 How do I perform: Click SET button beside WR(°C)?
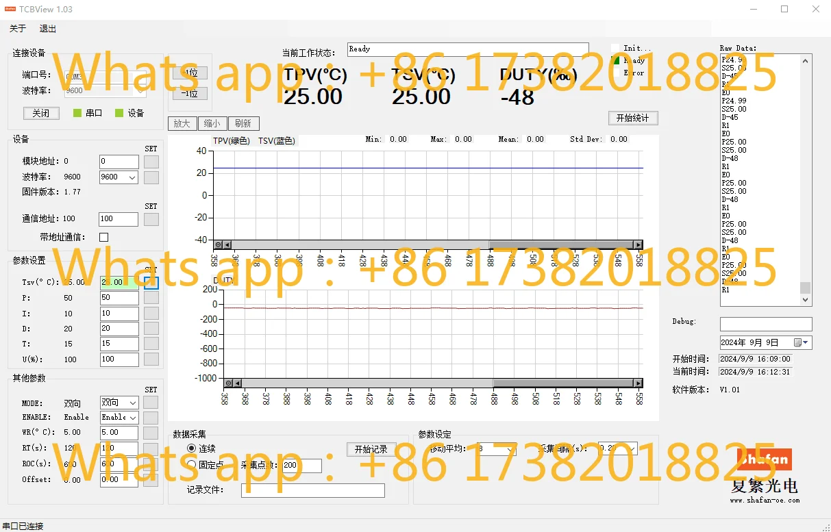151,433
